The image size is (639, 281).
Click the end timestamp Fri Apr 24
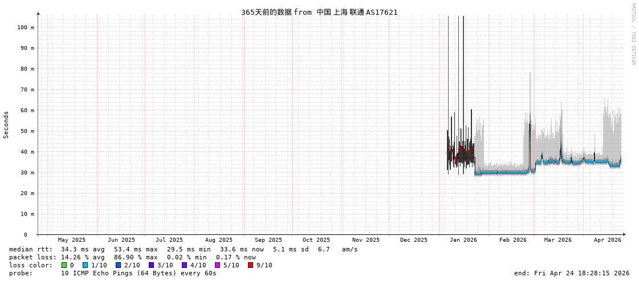coord(572,273)
